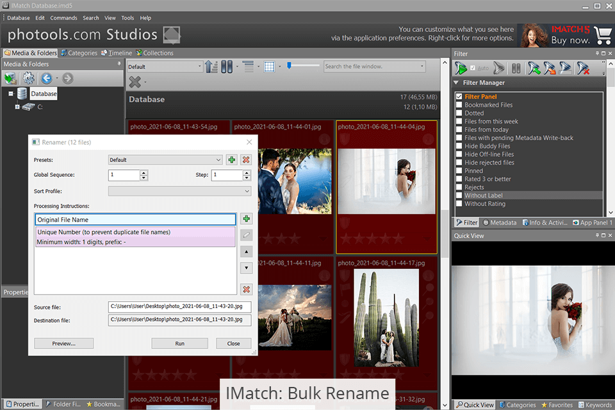
Task: Open the Keywords tab at bottom right
Action: (x=594, y=405)
